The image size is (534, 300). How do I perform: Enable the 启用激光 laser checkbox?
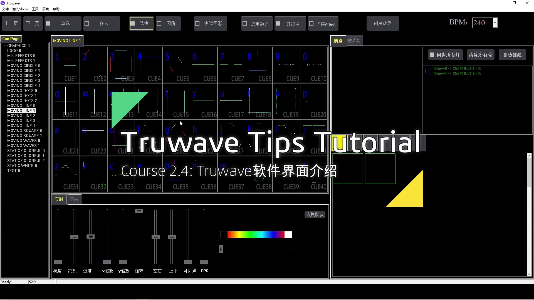(x=245, y=24)
